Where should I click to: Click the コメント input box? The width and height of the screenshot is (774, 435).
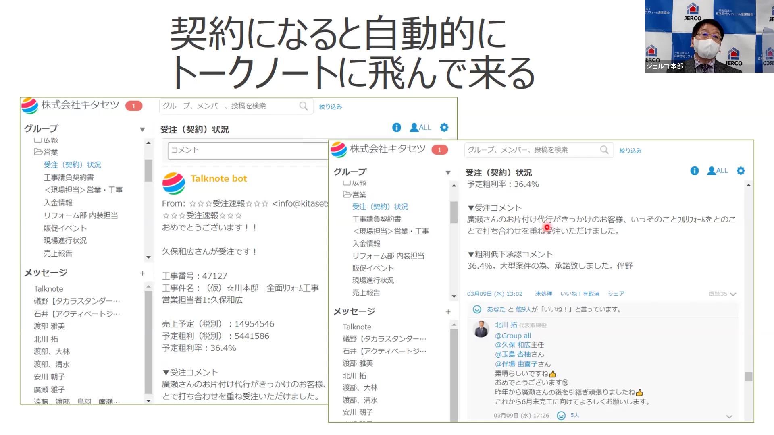[x=248, y=150]
